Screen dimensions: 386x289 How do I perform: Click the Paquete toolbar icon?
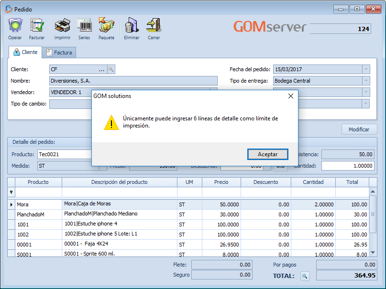[106, 25]
